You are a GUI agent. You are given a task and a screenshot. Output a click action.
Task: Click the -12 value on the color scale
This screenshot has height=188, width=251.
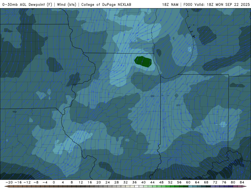pos(27,182)
